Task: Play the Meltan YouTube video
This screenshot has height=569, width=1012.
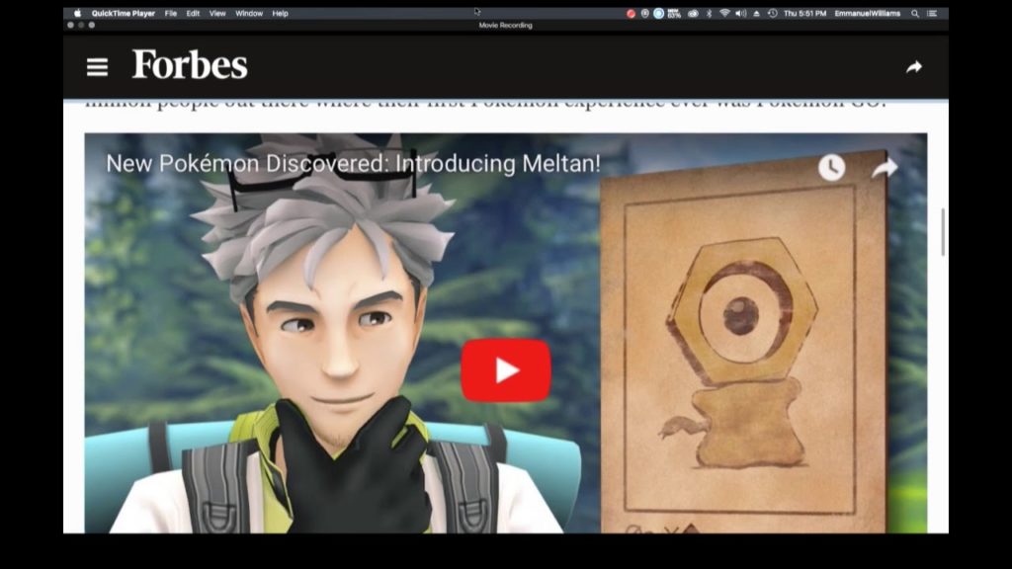Action: pos(505,370)
